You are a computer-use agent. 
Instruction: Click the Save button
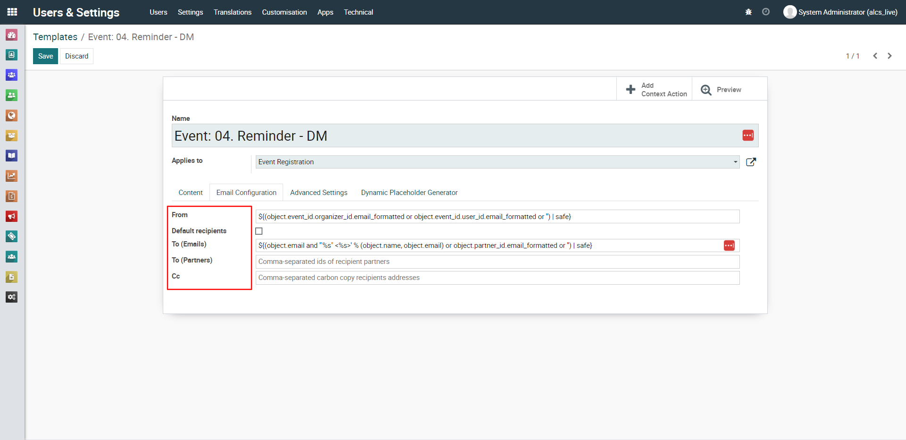(45, 56)
